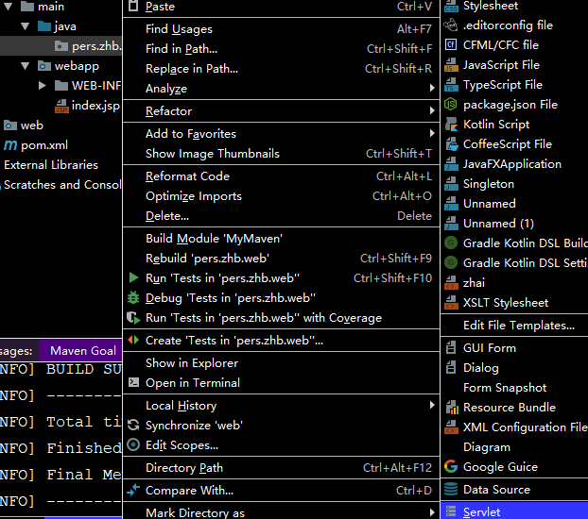Image resolution: width=588 pixels, height=519 pixels.
Task: Click the Compare With arrows icon
Action: 133,490
